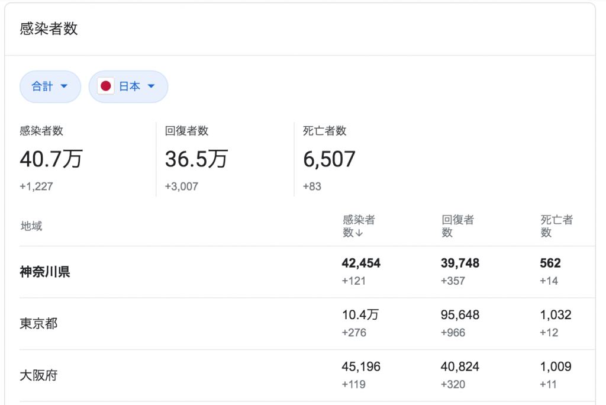The image size is (606, 405).
Task: Click the 感染者数 card heading
Action: pos(49,28)
